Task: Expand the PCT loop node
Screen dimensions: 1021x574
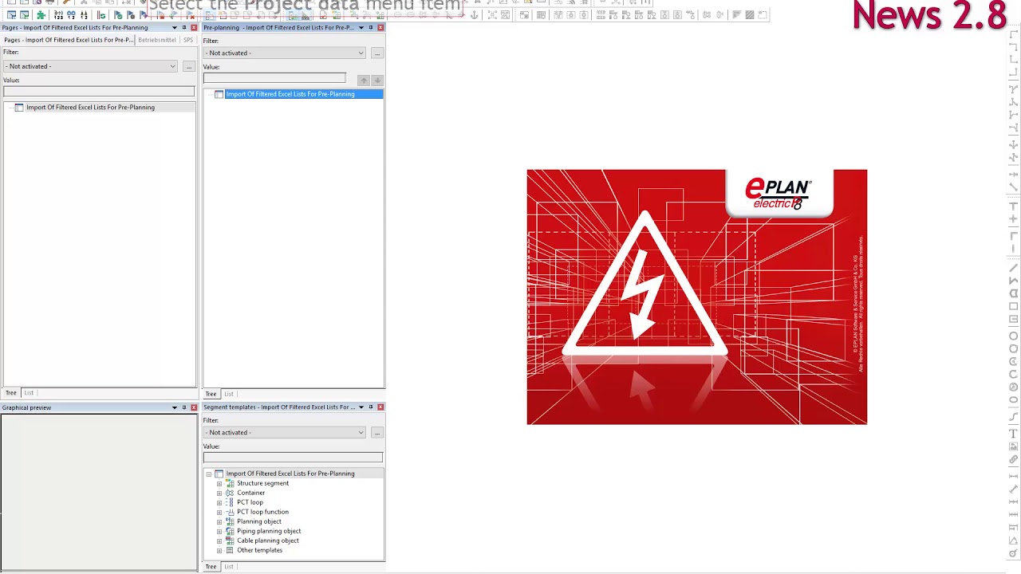Action: point(219,502)
